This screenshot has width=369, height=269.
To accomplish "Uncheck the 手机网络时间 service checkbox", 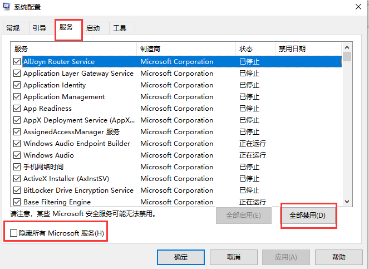I will pos(17,167).
